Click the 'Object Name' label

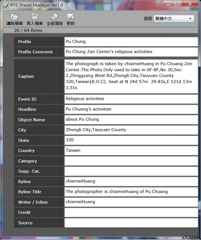coord(32,120)
